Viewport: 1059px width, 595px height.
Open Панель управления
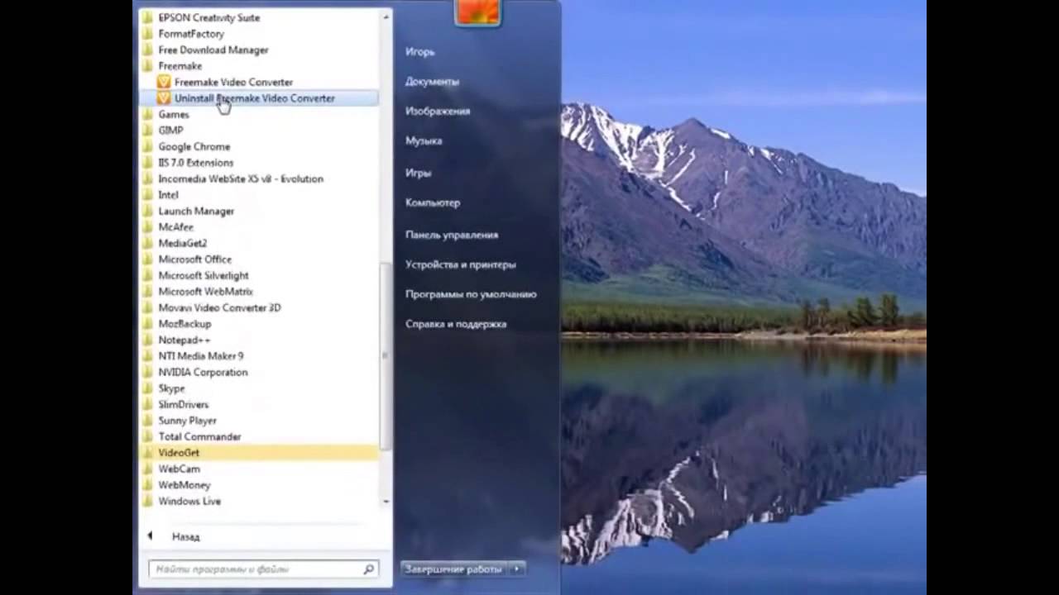tap(452, 235)
